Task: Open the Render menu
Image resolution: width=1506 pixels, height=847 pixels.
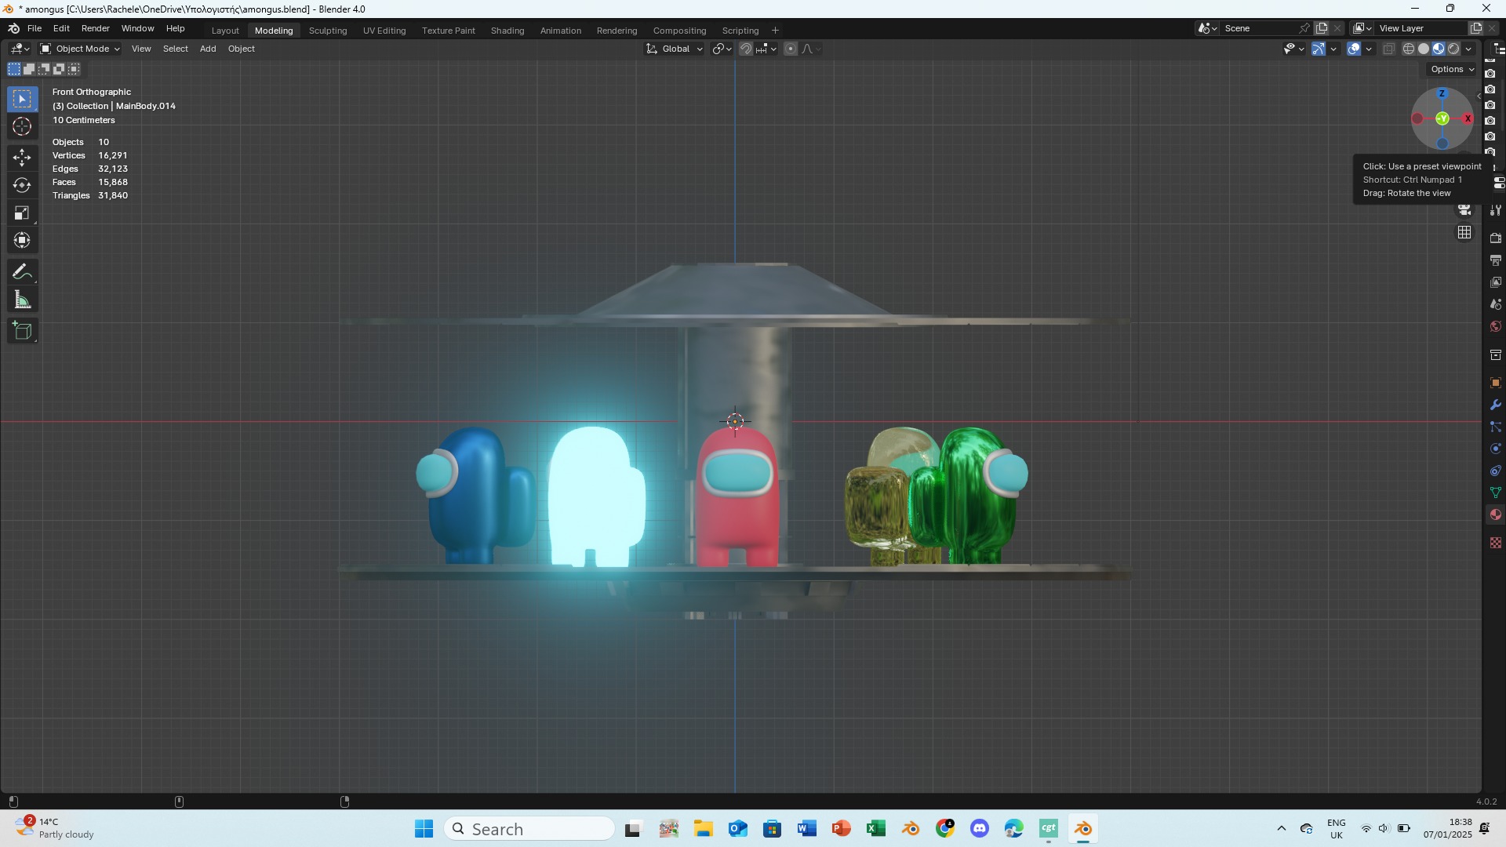Action: pos(96,28)
